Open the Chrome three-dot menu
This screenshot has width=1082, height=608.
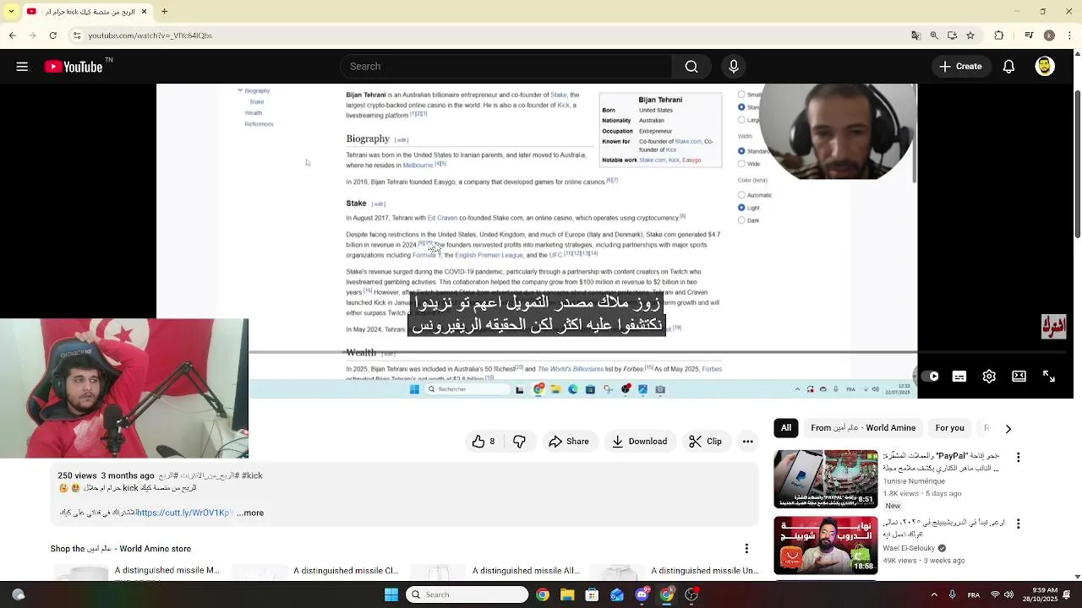click(1069, 35)
